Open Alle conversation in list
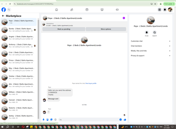The image size is (176, 129). click(19, 85)
